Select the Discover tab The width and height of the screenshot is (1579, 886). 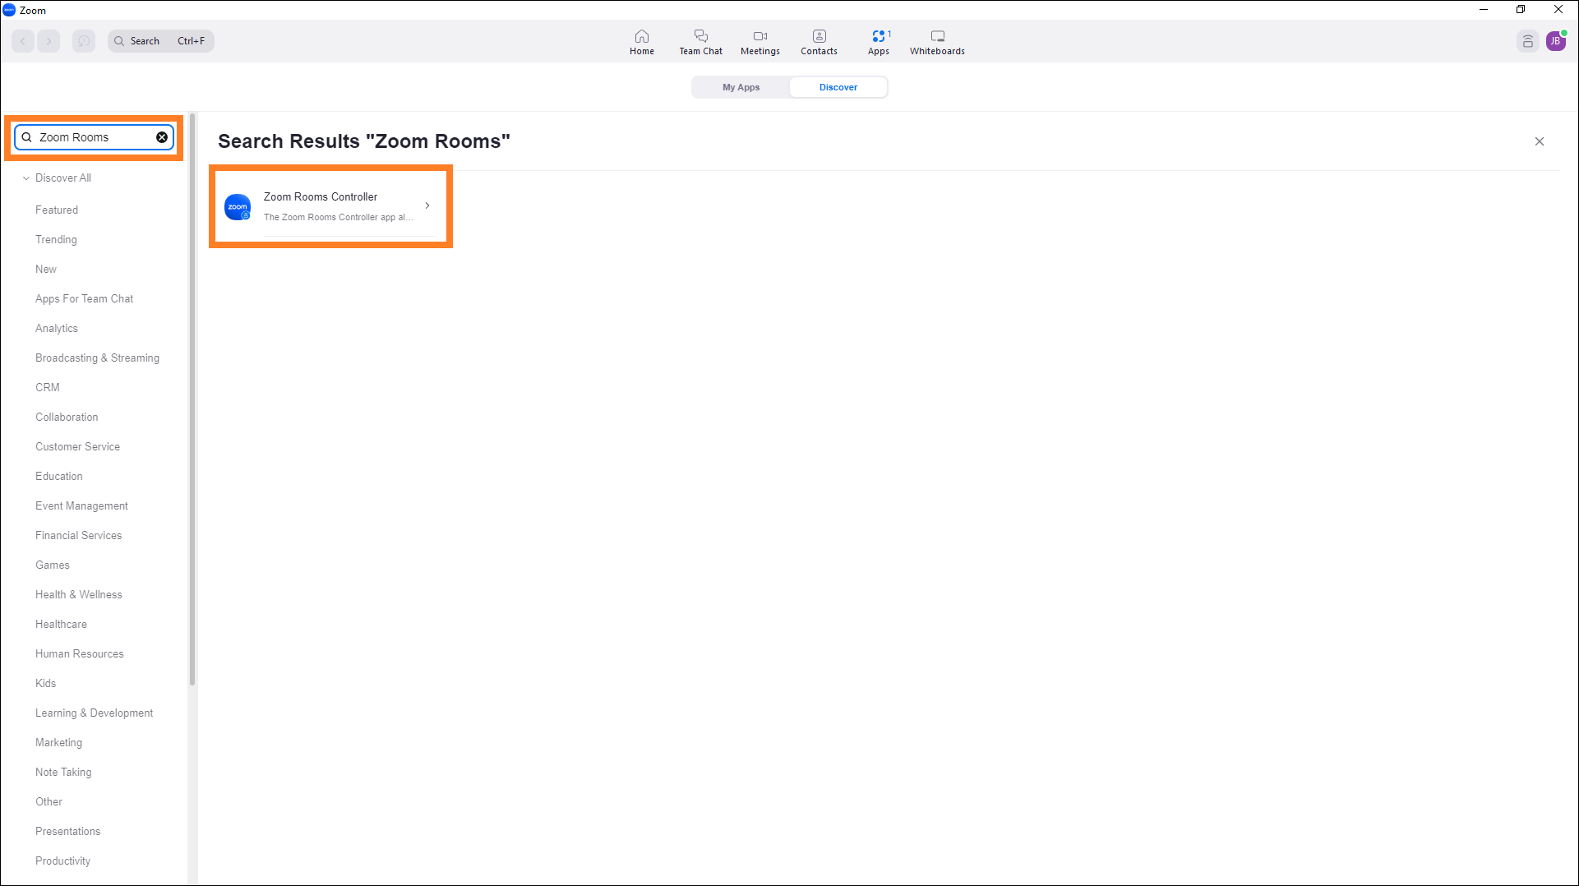pos(838,87)
